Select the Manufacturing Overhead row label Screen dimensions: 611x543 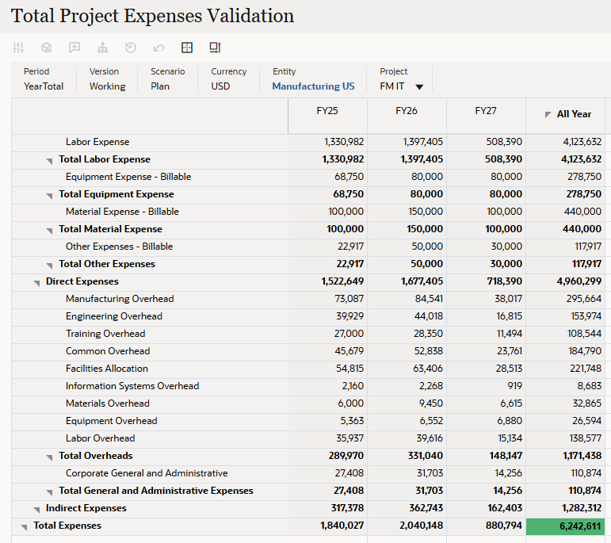click(120, 299)
